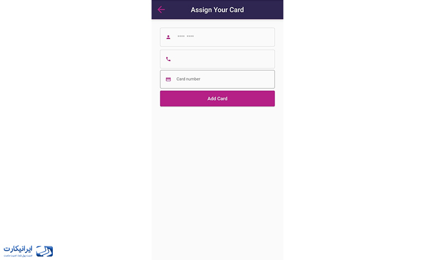436x260 pixels.
Task: Click the person icon in the name field
Action: (x=168, y=37)
